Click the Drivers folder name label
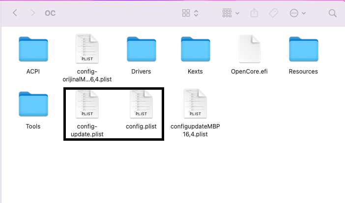The width and height of the screenshot is (345, 203). [x=141, y=72]
